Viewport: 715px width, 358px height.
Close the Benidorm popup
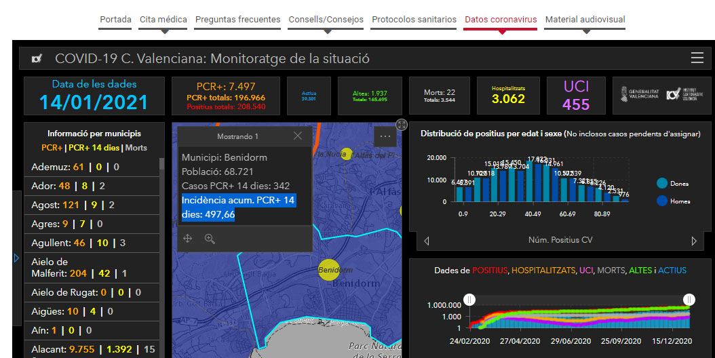pos(298,136)
